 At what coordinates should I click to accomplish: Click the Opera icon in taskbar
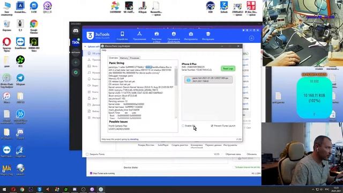coord(13,189)
